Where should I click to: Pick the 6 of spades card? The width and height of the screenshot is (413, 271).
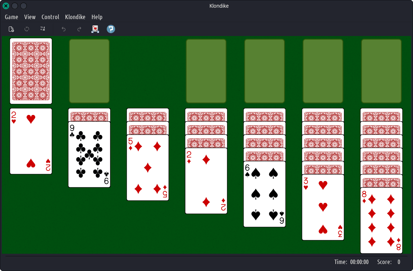point(265,194)
